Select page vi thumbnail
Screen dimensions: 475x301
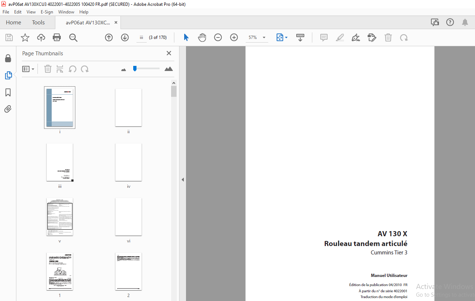(128, 217)
